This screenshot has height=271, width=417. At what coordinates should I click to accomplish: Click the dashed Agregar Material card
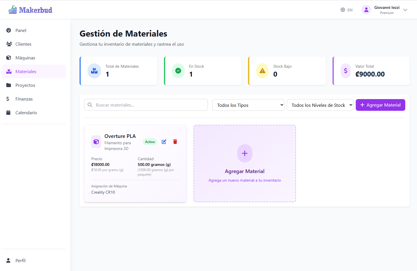[244, 163]
